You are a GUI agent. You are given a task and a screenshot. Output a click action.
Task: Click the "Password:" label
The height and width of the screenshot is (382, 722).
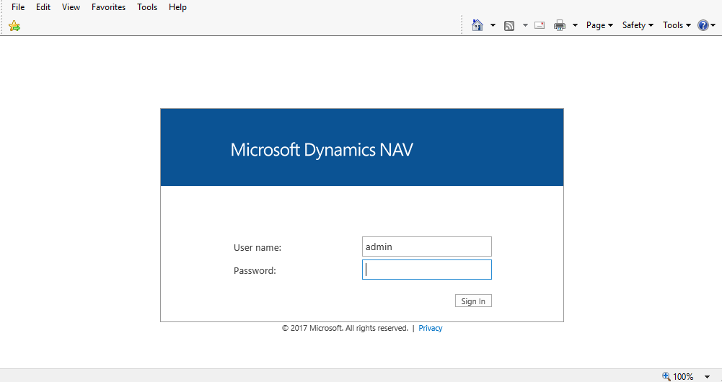255,270
